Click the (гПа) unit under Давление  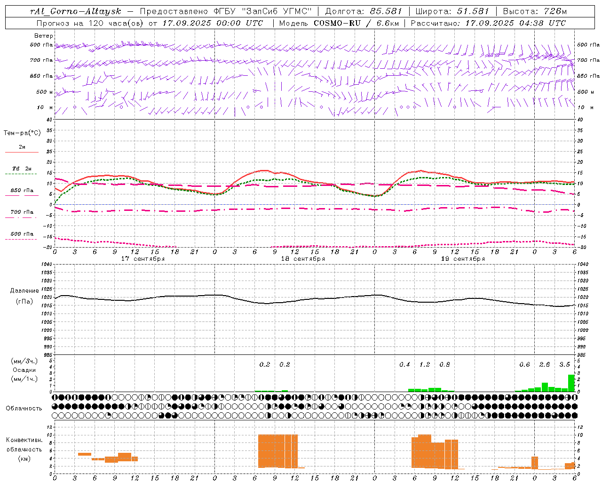click(x=24, y=302)
